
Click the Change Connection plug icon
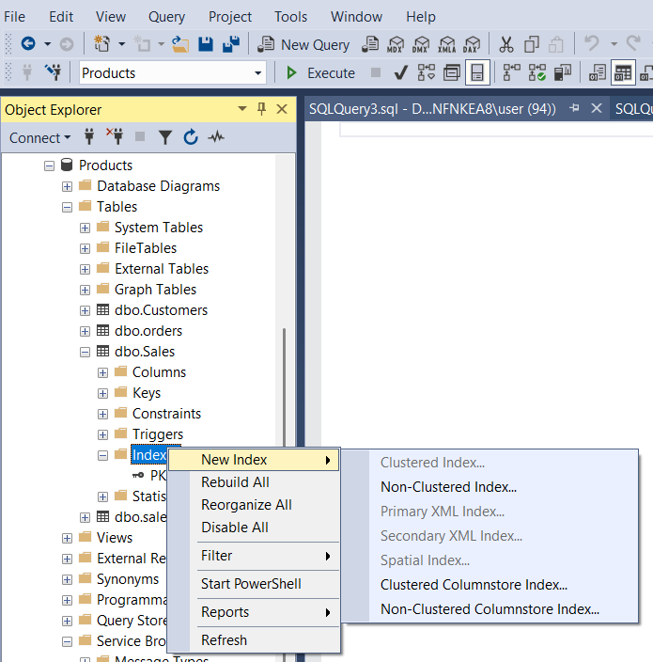[54, 72]
